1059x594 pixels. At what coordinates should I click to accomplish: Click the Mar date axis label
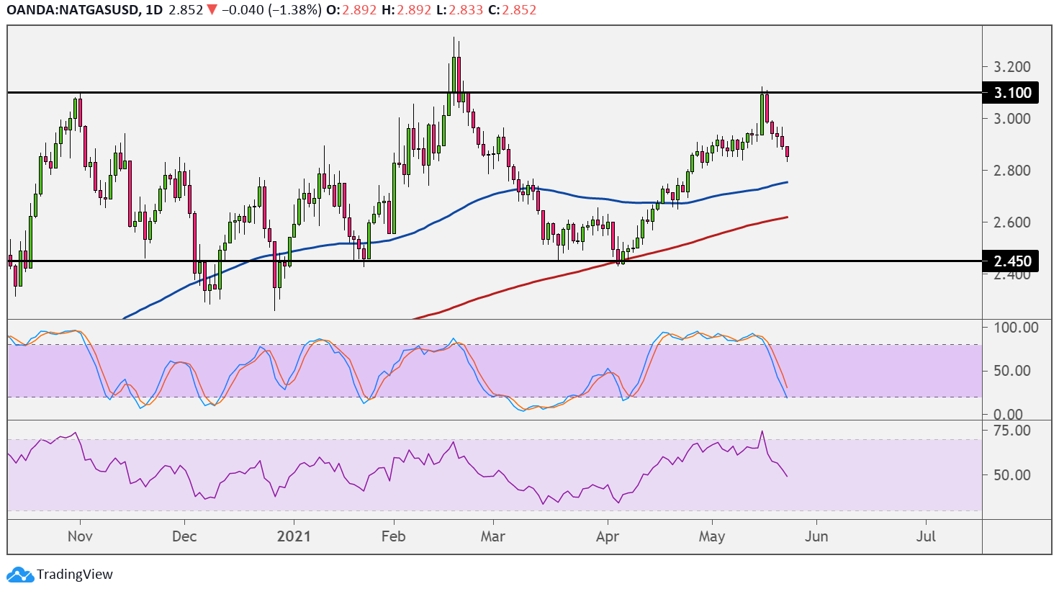pos(493,536)
